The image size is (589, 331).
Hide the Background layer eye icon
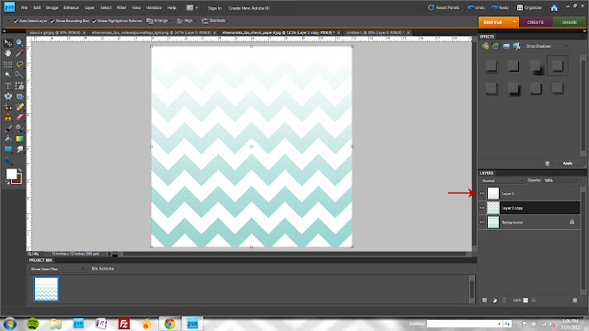click(482, 223)
